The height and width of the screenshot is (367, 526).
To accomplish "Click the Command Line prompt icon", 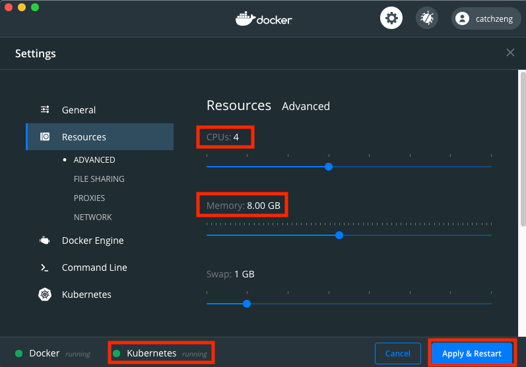I will click(x=45, y=268).
